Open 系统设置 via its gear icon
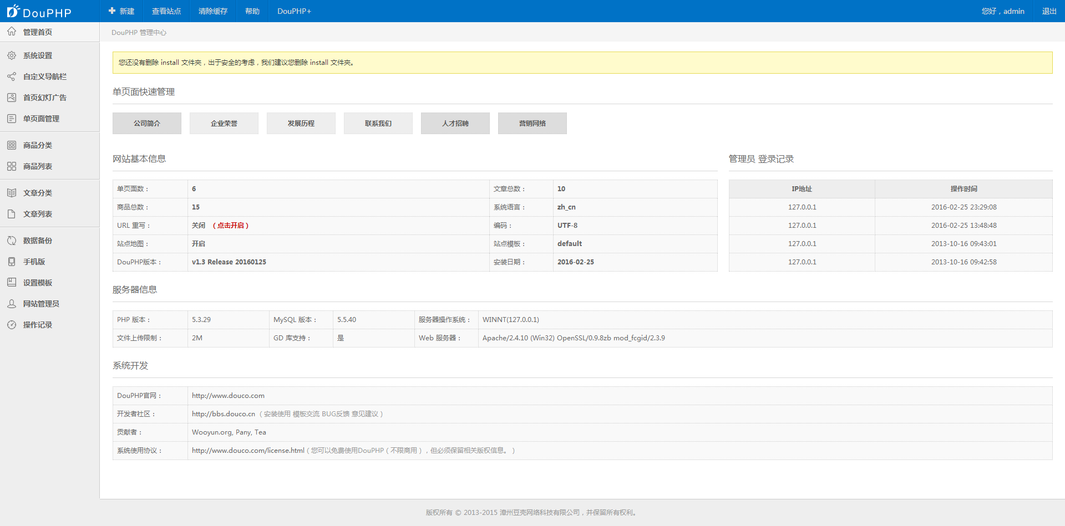 12,55
